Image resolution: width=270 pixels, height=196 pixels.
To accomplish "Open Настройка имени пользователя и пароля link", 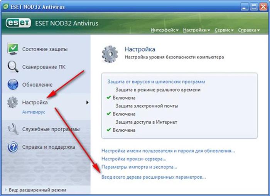I will point(168,151).
